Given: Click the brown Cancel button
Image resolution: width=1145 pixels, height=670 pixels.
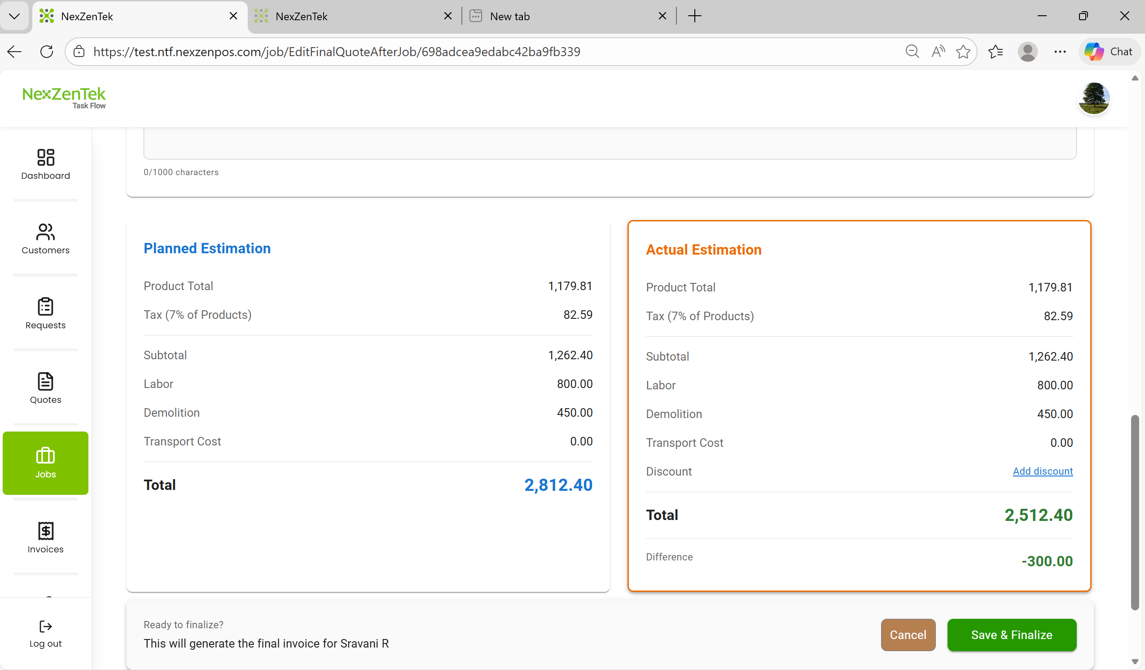Looking at the screenshot, I should point(908,635).
